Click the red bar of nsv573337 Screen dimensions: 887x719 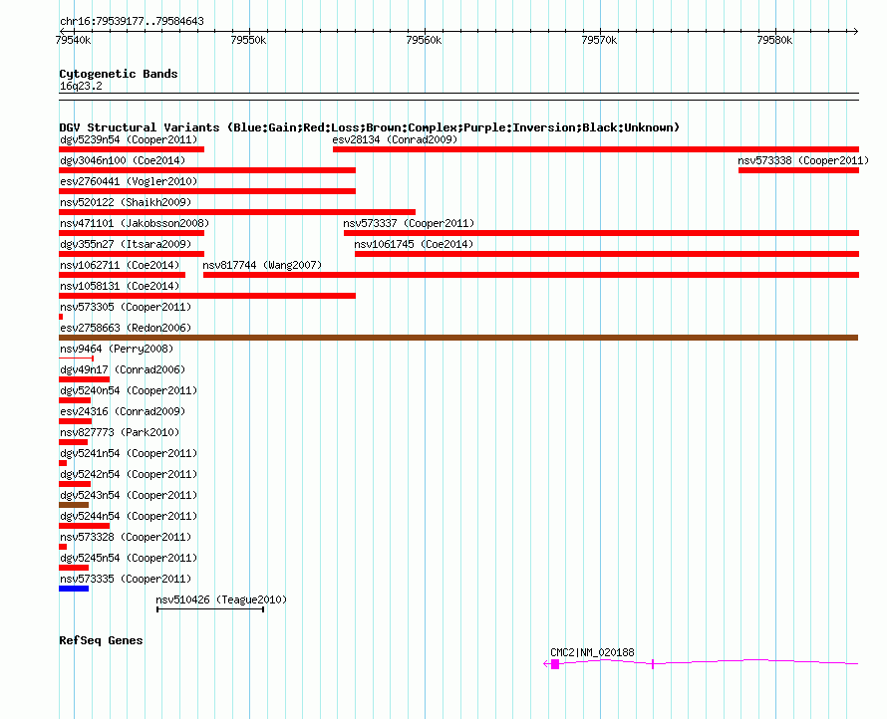point(601,233)
